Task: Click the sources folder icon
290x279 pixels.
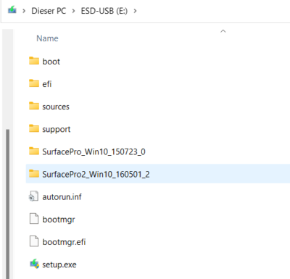Action: pyautogui.click(x=34, y=106)
